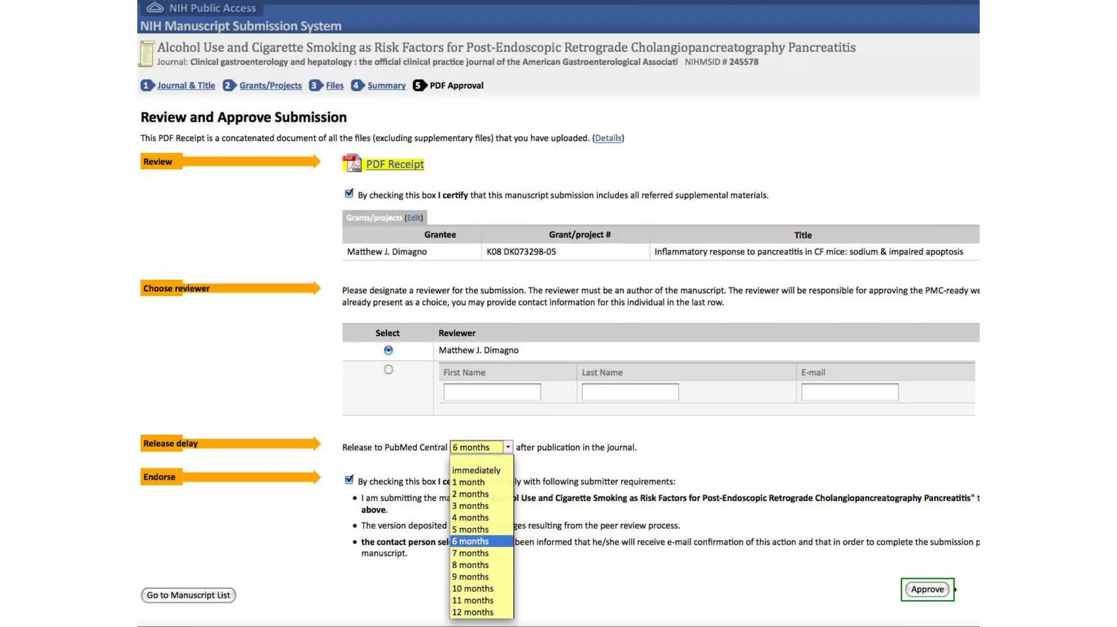Go to the Summary step tab

(386, 86)
